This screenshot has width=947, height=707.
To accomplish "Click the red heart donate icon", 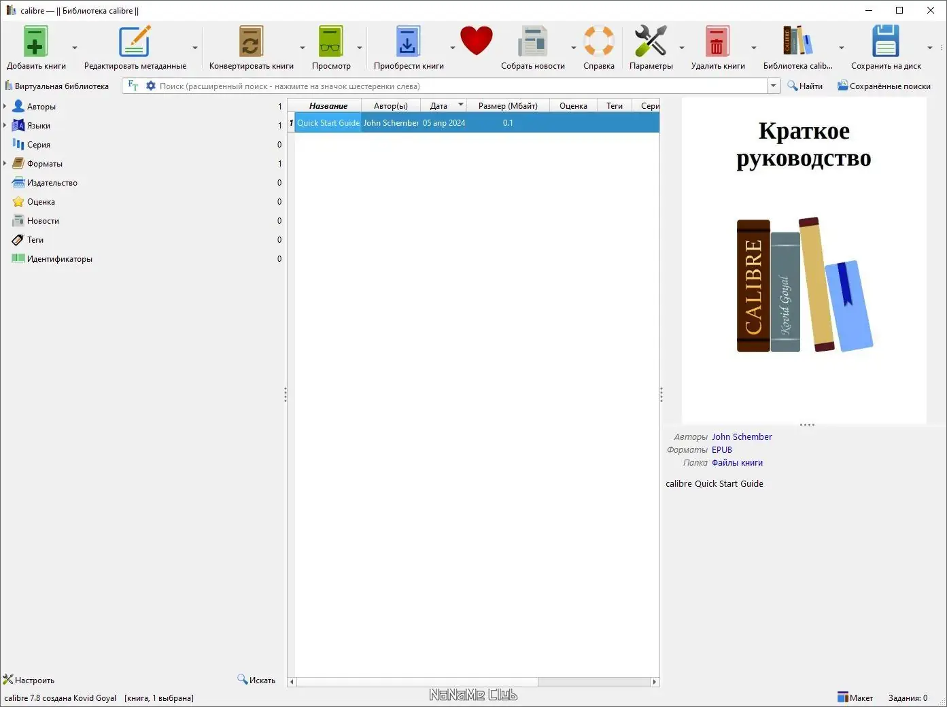I will [476, 41].
